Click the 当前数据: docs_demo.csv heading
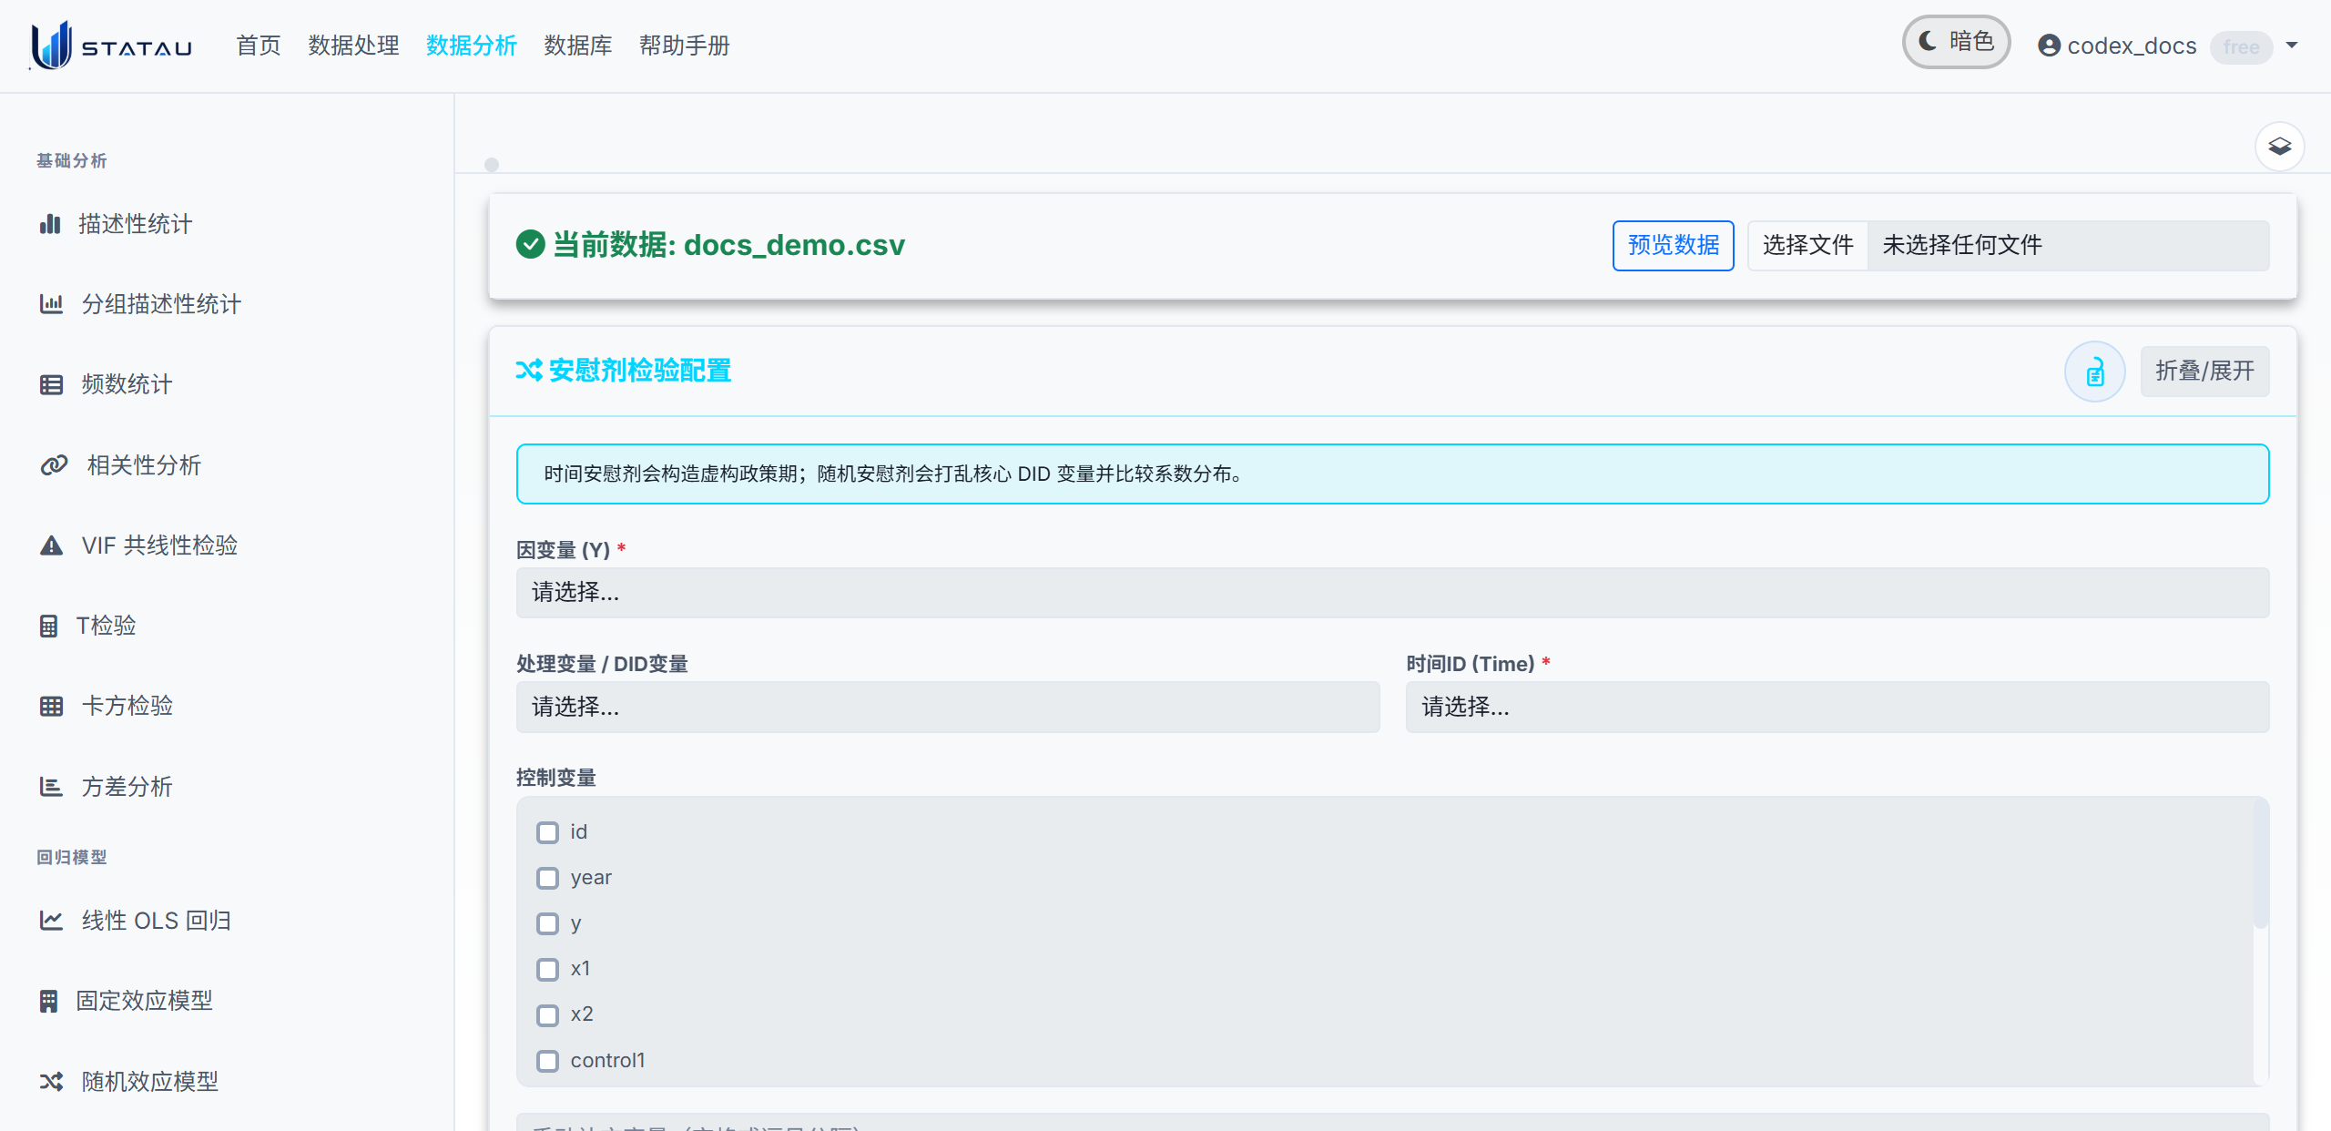2331x1131 pixels. pyautogui.click(x=728, y=244)
